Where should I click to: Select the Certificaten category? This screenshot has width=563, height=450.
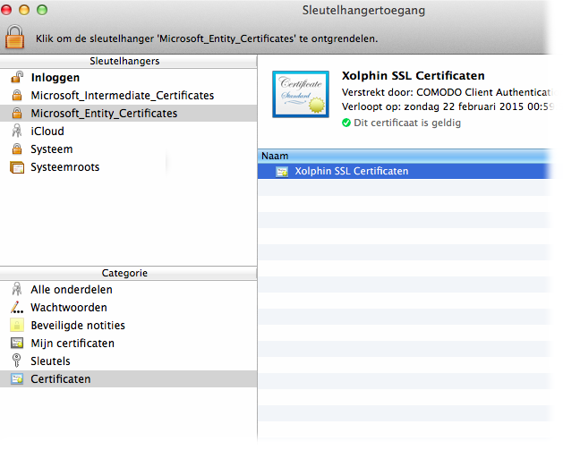click(x=128, y=379)
